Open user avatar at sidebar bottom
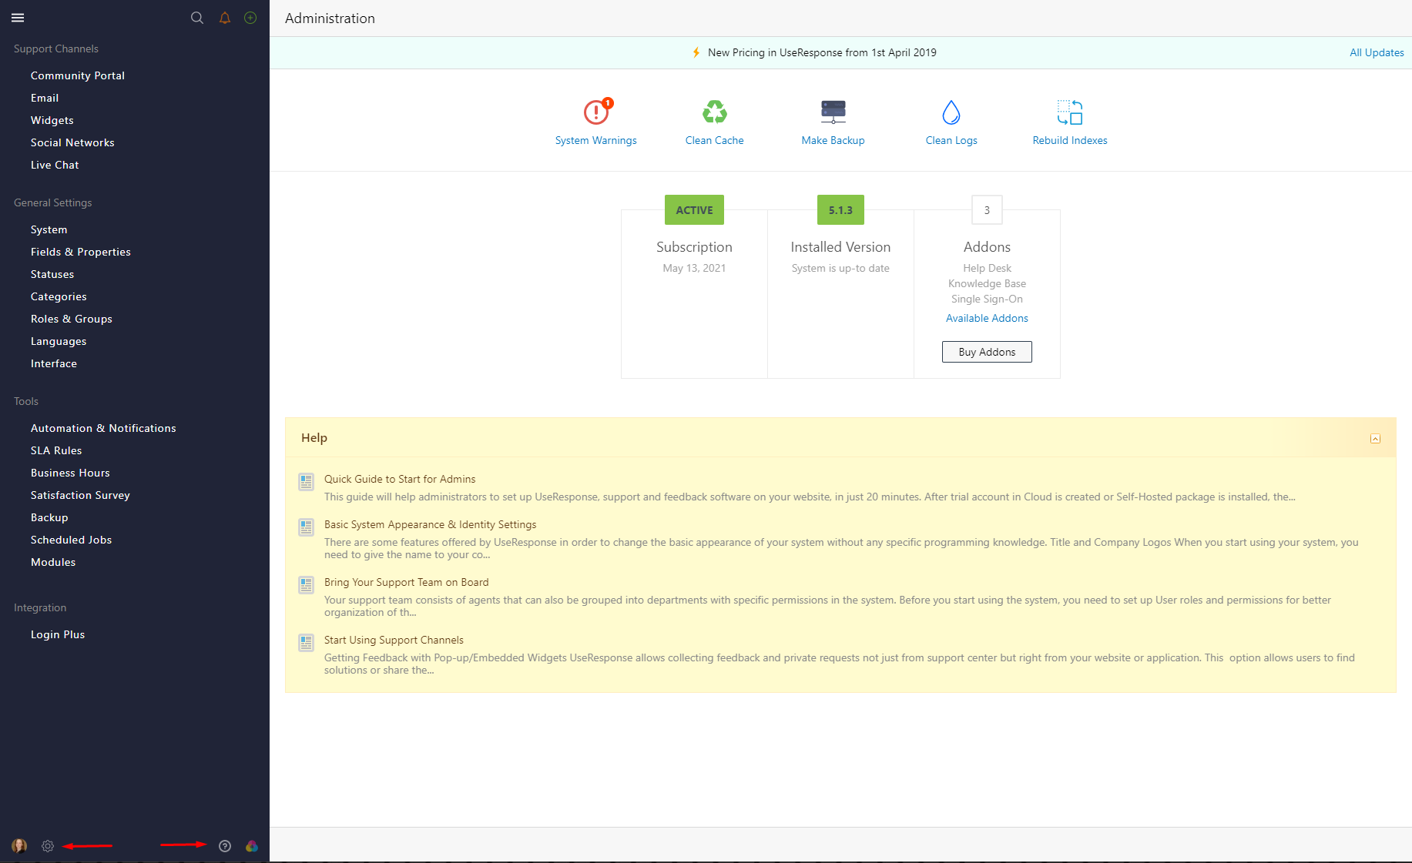This screenshot has height=863, width=1412. pos(19,846)
